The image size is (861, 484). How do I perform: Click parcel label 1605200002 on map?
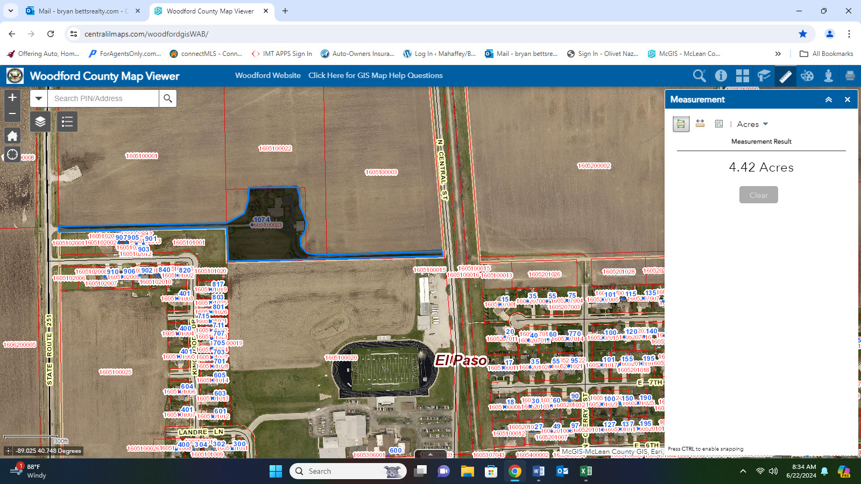pyautogui.click(x=594, y=166)
